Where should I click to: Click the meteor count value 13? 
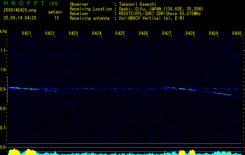click(56, 18)
